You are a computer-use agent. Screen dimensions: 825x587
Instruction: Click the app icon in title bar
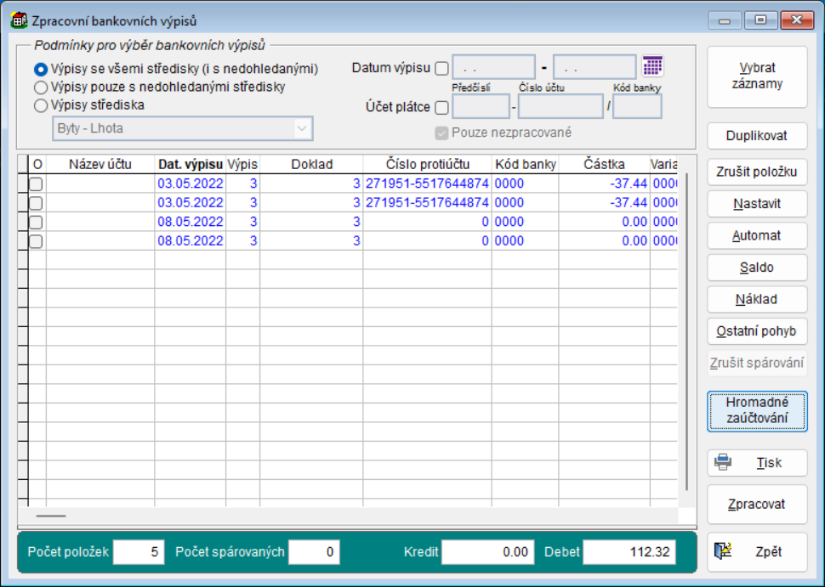pyautogui.click(x=18, y=20)
